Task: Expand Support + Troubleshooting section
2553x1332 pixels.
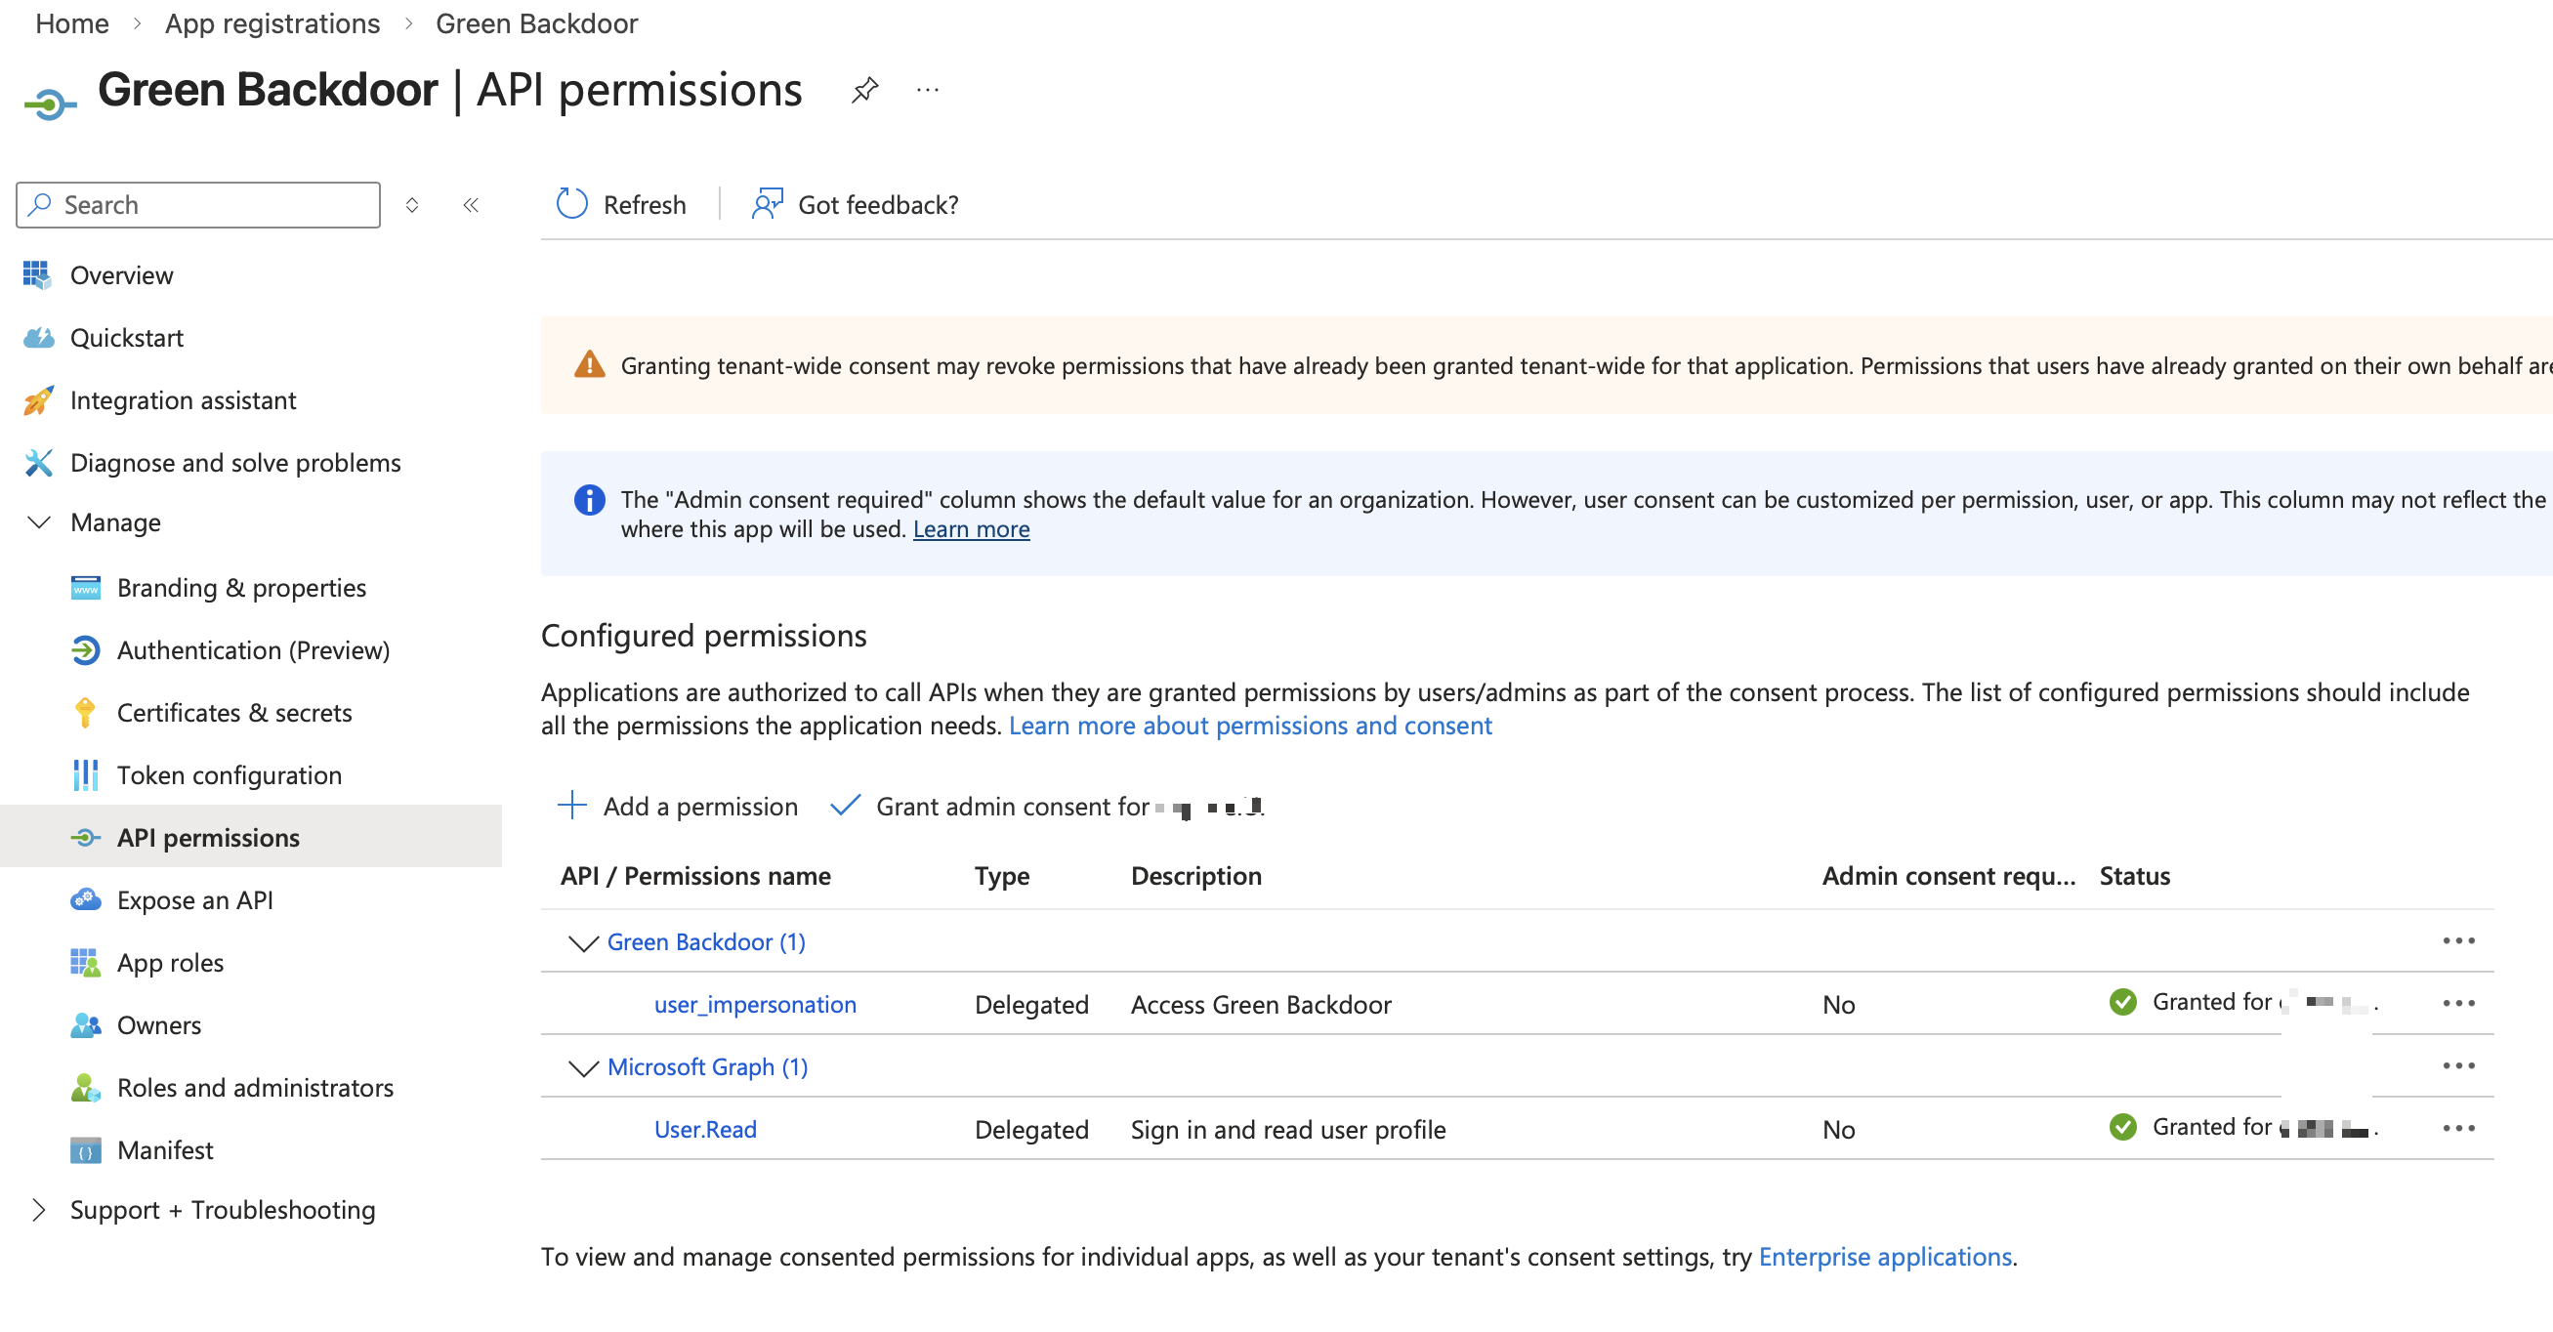Action: 39,1210
